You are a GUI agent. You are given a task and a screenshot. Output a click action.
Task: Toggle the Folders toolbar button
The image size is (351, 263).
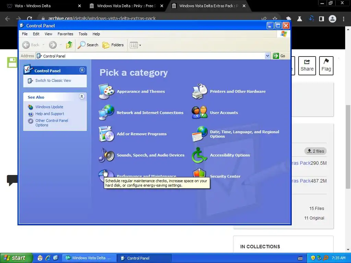[113, 45]
